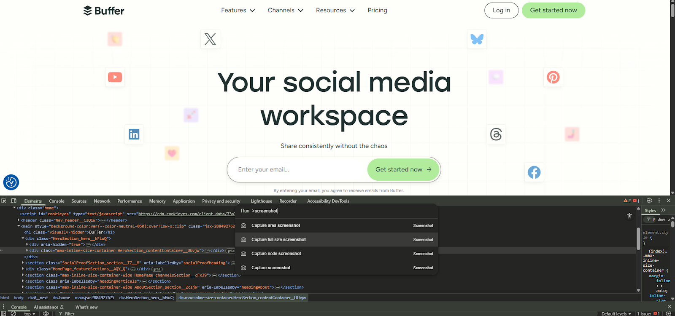Open the Default levels dropdown
This screenshot has height=316, width=675.
click(x=616, y=313)
